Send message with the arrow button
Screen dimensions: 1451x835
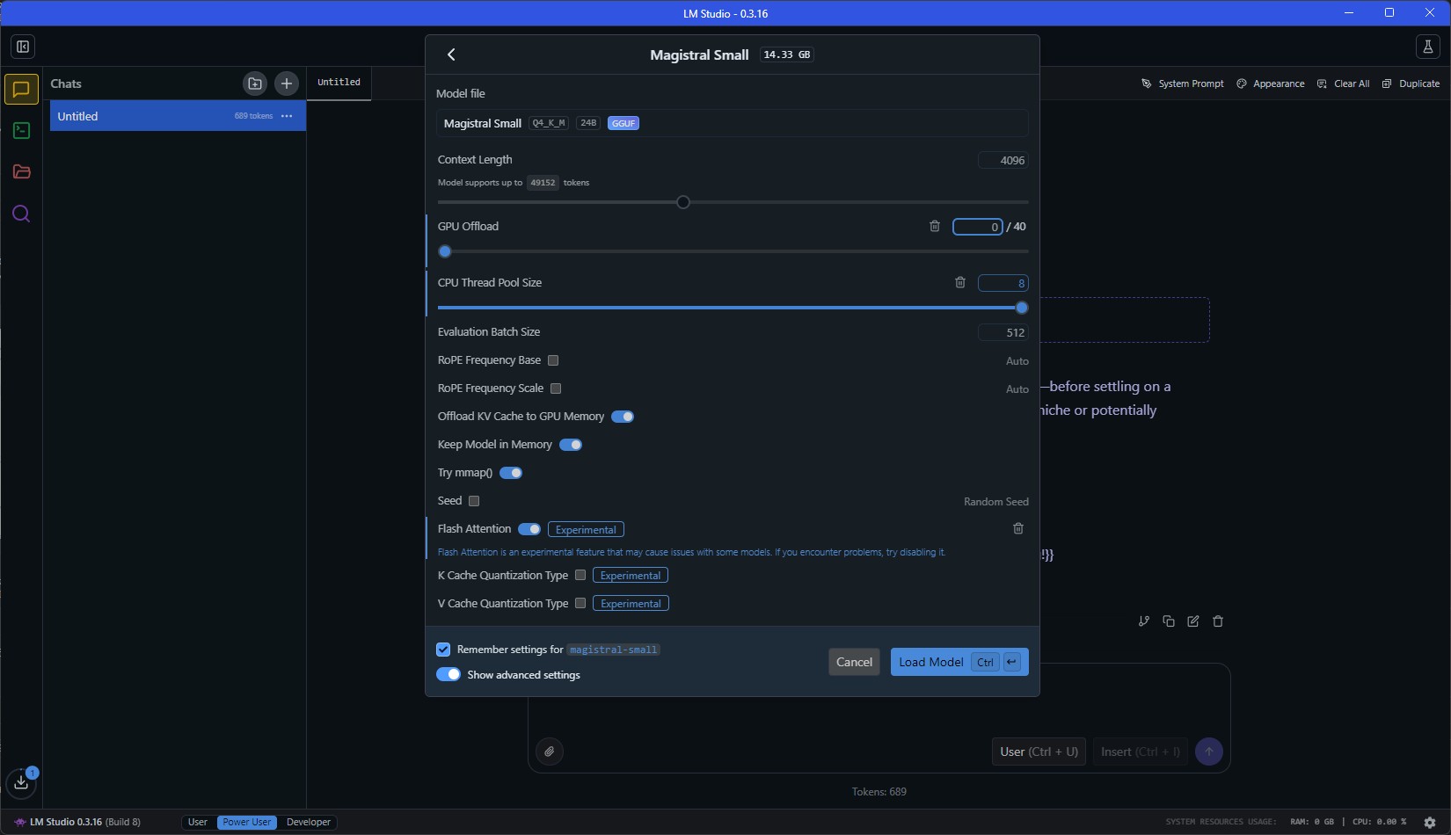[1209, 751]
